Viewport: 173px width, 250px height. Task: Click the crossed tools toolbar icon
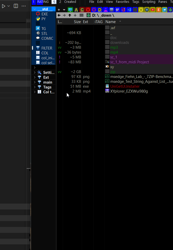point(117,10)
